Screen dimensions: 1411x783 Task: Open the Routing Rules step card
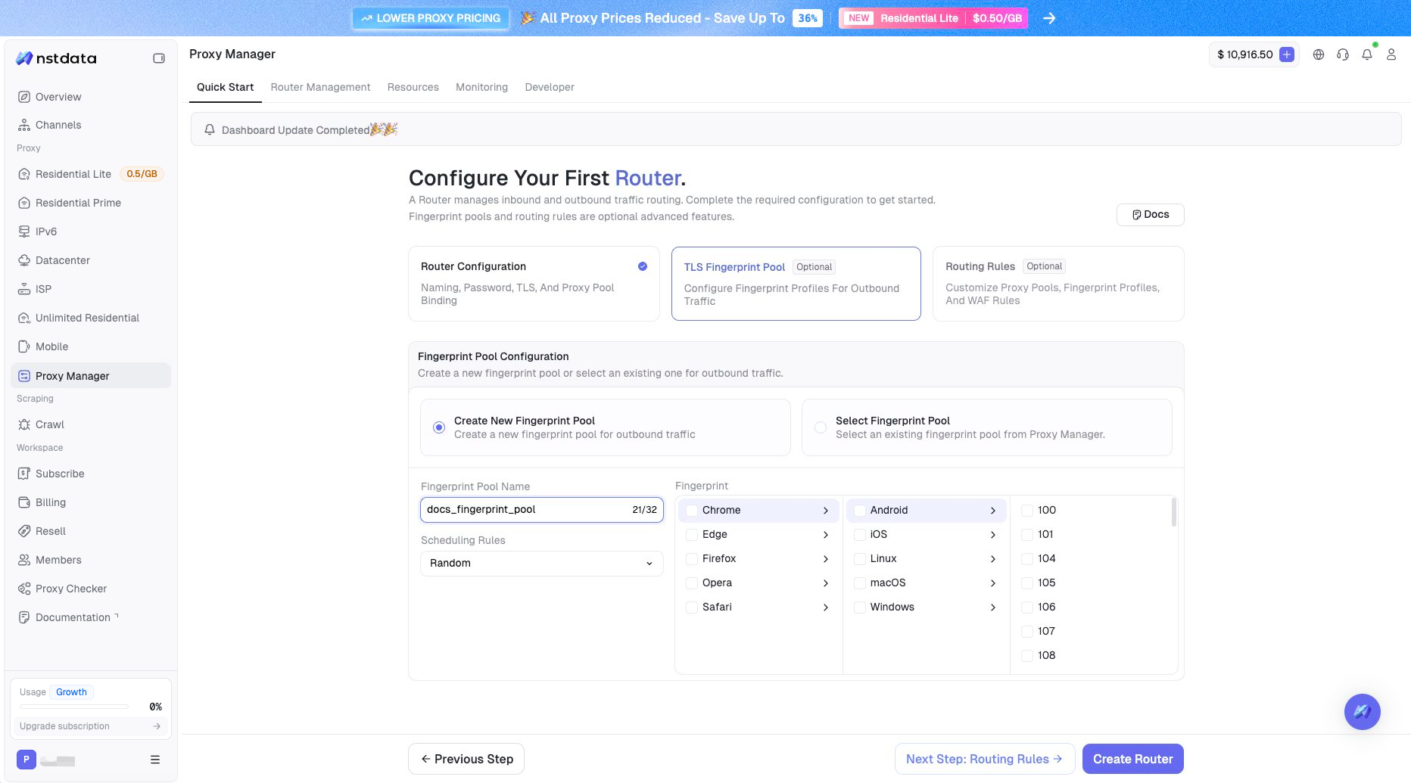1058,284
